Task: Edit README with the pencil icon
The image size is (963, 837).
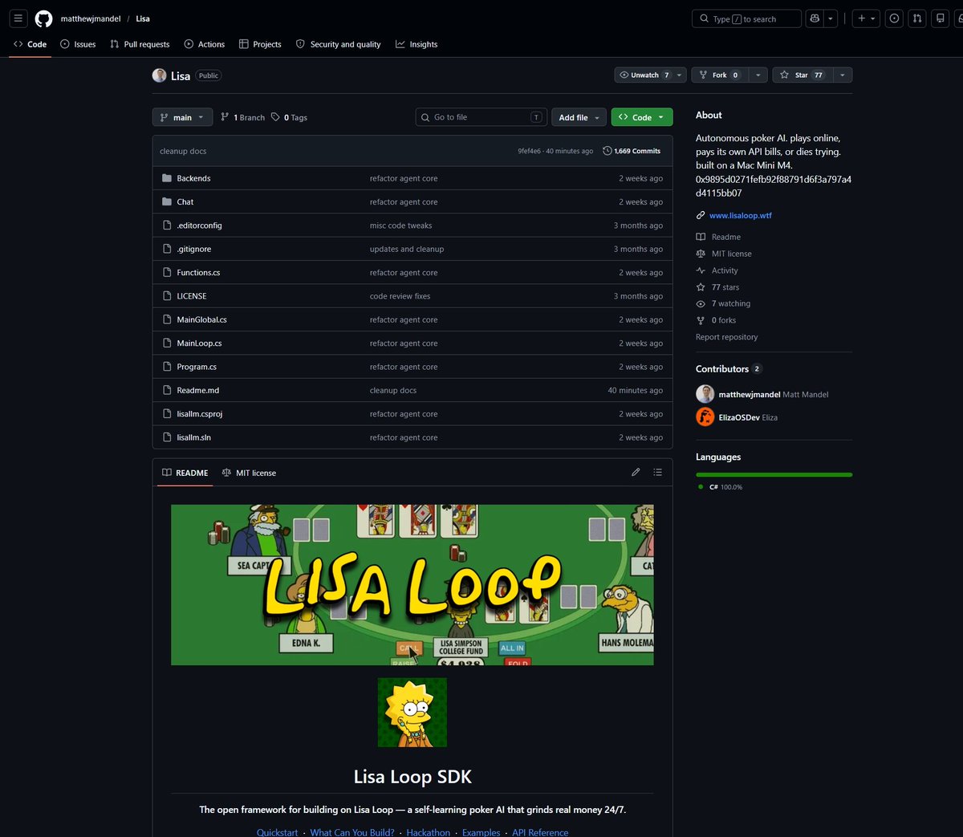Action: [x=636, y=472]
